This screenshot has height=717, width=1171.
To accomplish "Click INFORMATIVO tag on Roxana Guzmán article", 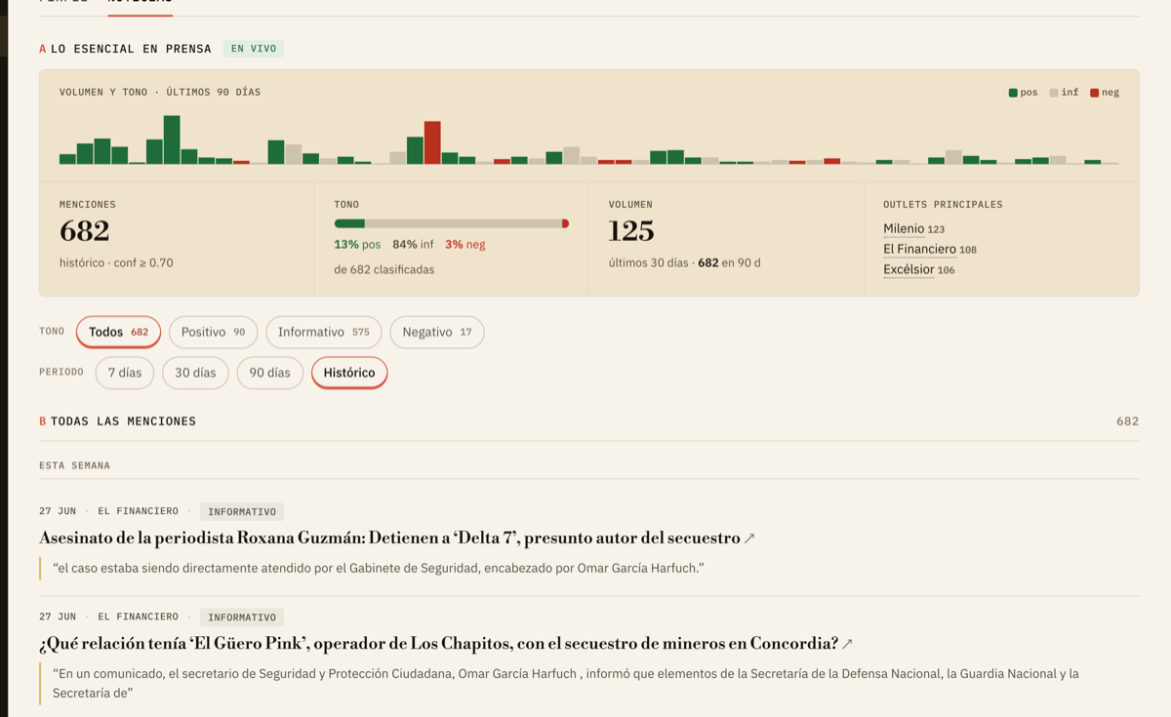I will [242, 511].
